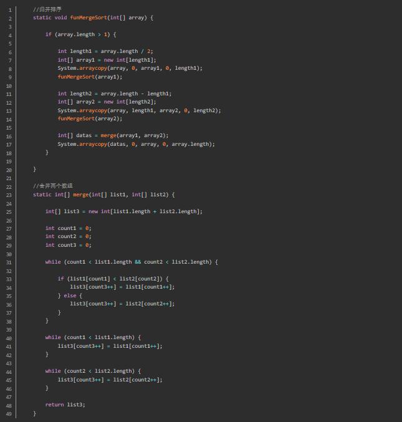The image size is (402, 422).
Task: Click 'new int[length1]' on line 7
Action: 129,60
